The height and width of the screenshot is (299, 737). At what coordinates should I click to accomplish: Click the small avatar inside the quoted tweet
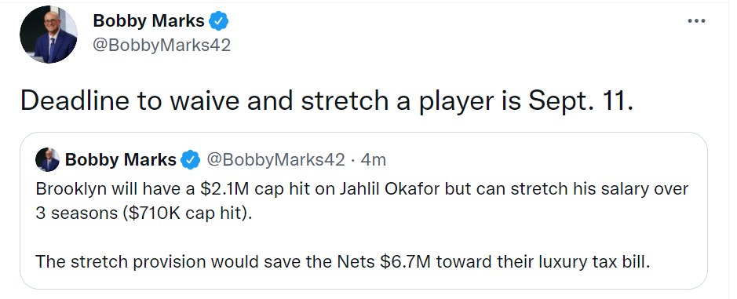(x=47, y=160)
